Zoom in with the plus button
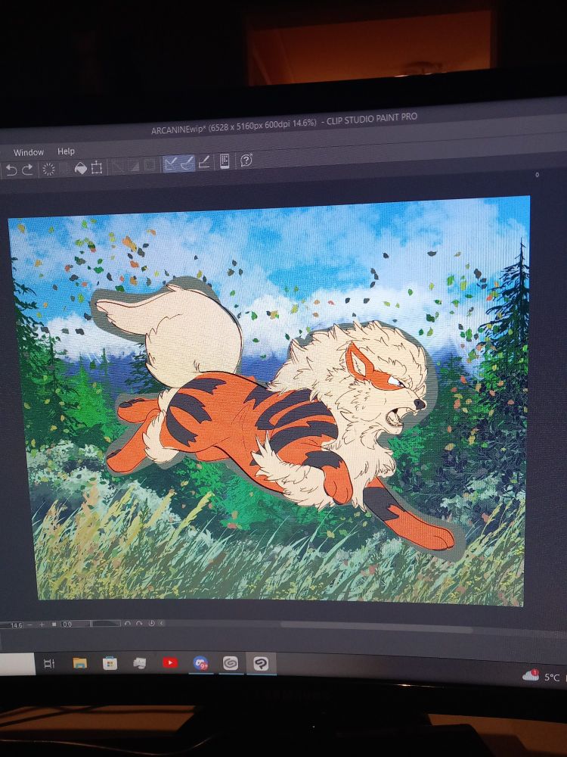Image resolution: width=567 pixels, height=757 pixels. [42, 625]
